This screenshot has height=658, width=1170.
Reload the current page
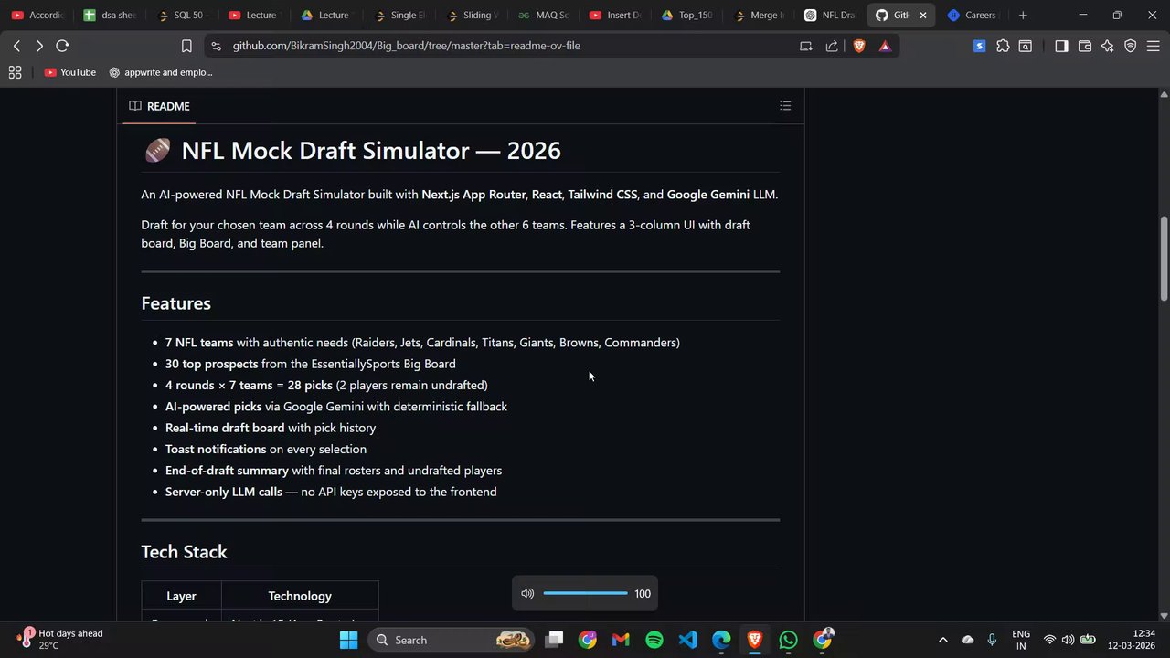(x=62, y=46)
